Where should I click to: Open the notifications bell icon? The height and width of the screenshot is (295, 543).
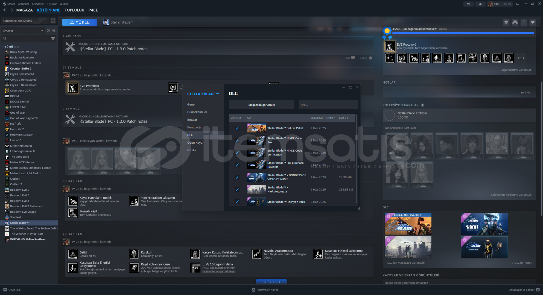click(x=480, y=4)
